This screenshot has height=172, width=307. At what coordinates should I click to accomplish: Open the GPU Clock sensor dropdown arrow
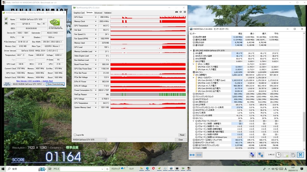[96, 17]
